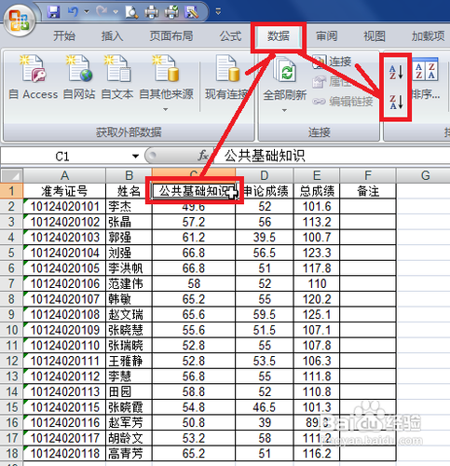Open the 页面布局 tab
Viewport: 450px width, 466px height.
(171, 35)
